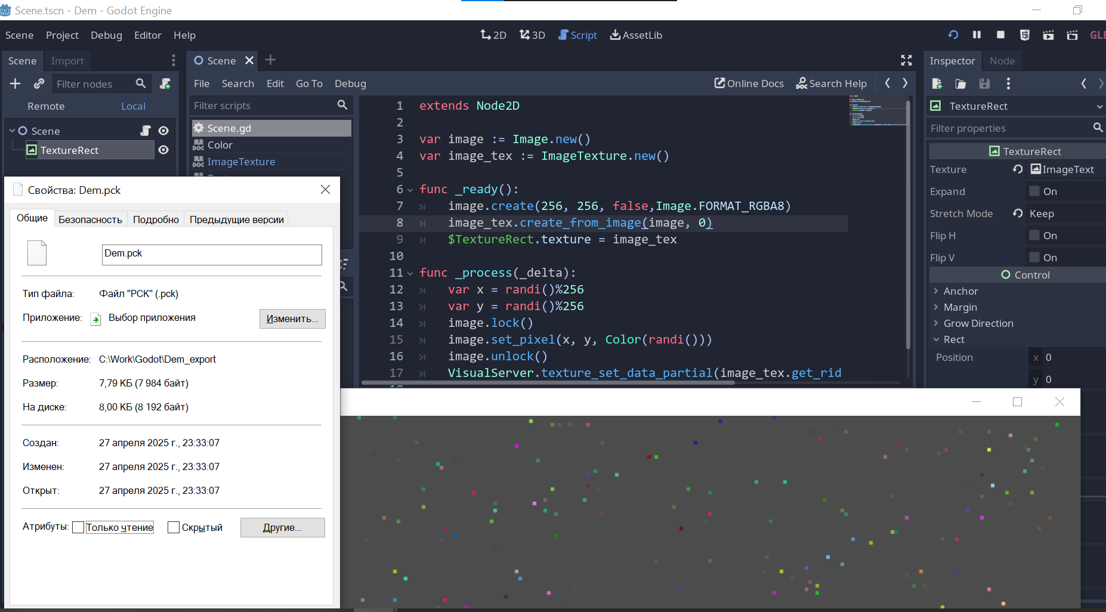The height and width of the screenshot is (612, 1106).
Task: Go forward in script editor history
Action: click(x=905, y=83)
